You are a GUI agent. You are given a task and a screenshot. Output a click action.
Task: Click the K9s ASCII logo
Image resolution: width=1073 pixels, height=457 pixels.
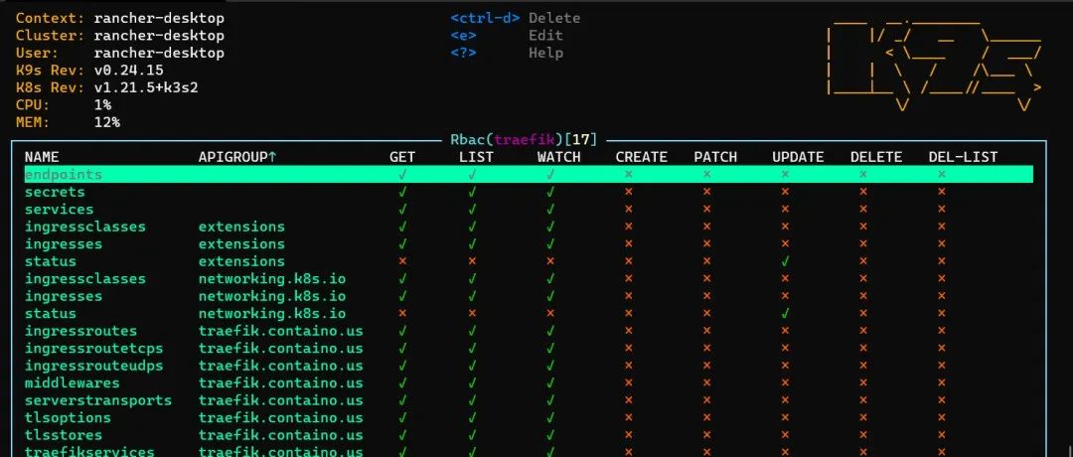933,67
